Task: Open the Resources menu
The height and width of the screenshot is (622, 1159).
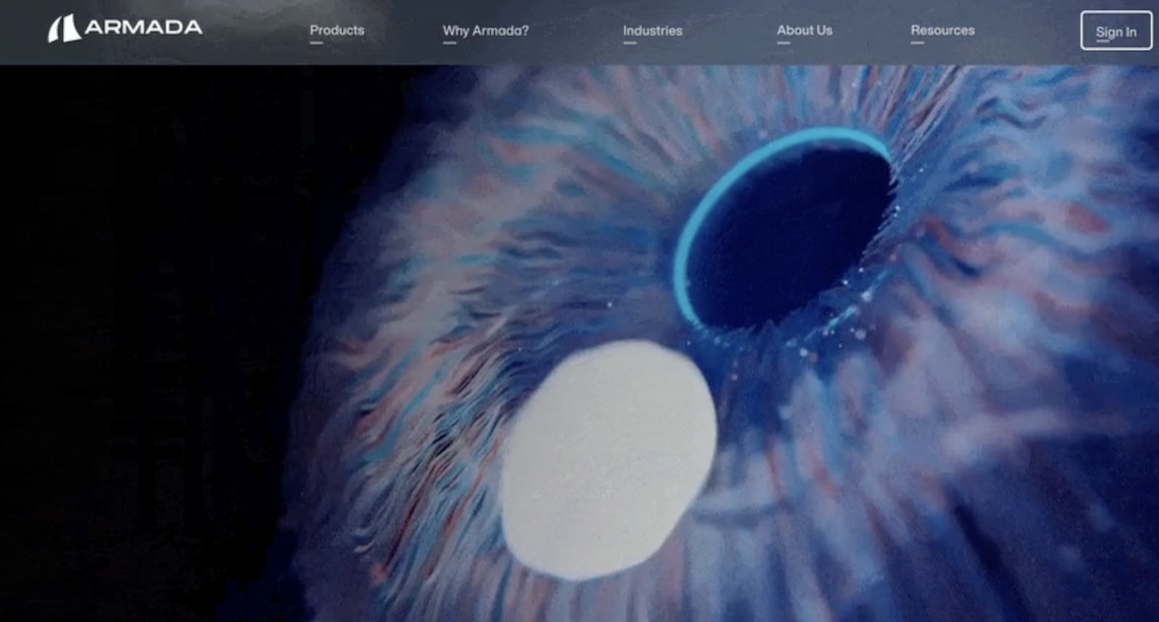Action: coord(942,30)
